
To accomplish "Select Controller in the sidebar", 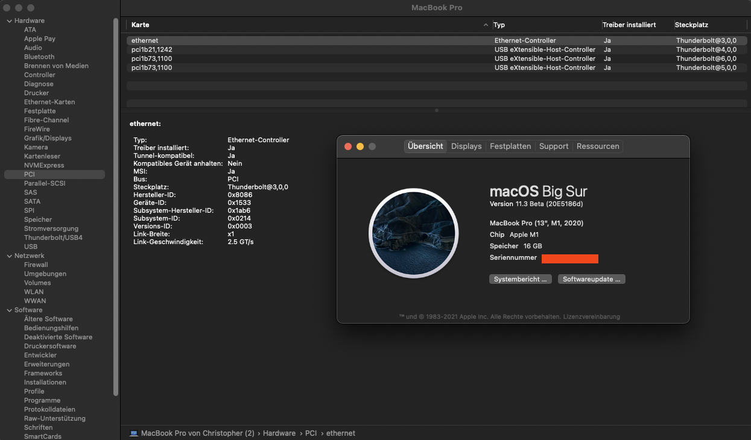I will [40, 75].
